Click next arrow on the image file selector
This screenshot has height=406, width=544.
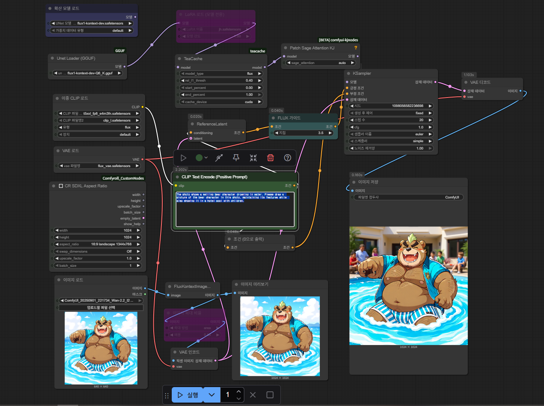(x=140, y=300)
